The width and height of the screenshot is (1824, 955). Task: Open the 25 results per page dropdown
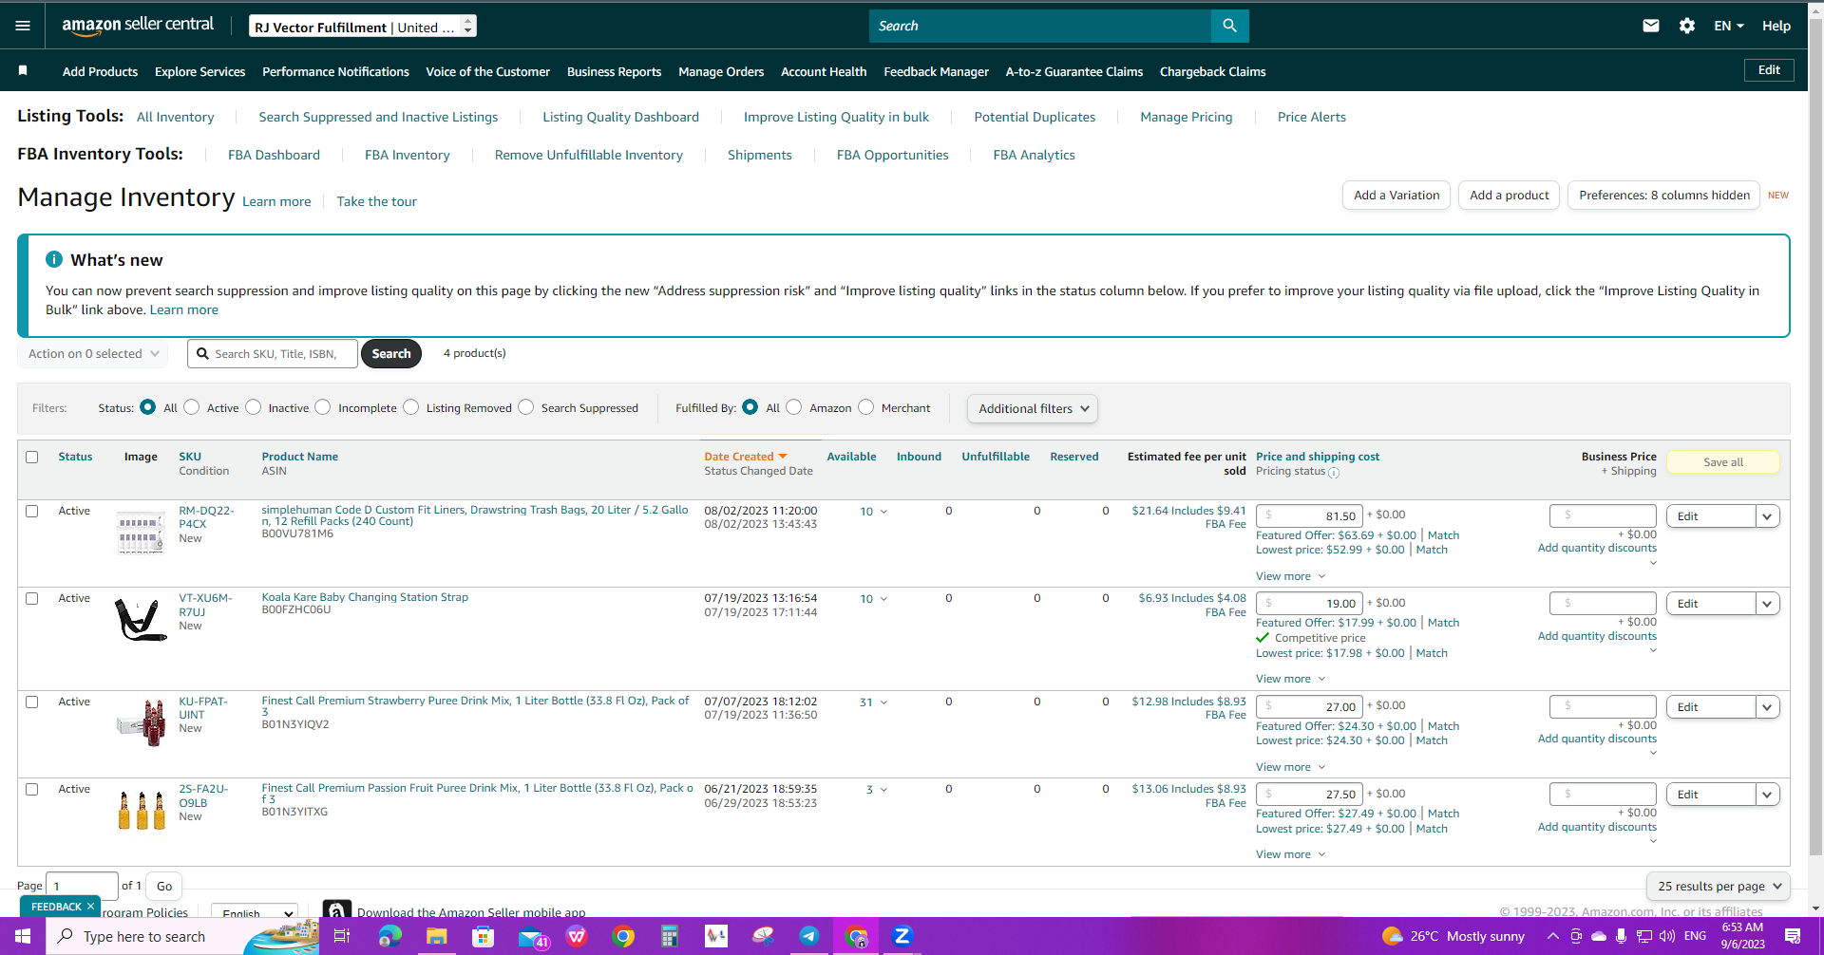1719,886
